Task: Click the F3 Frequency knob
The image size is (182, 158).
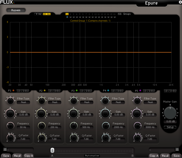Action: click(x=74, y=126)
